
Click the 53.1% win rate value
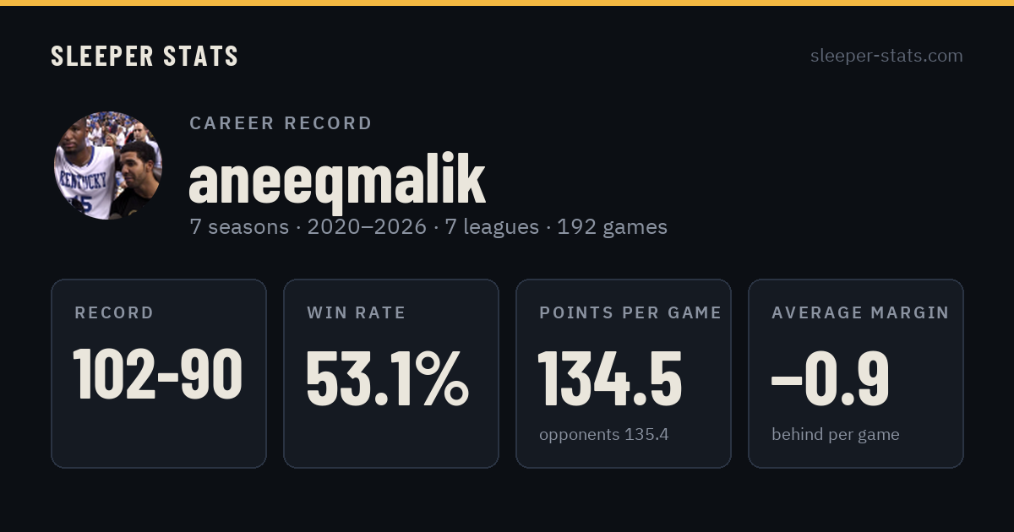click(387, 378)
